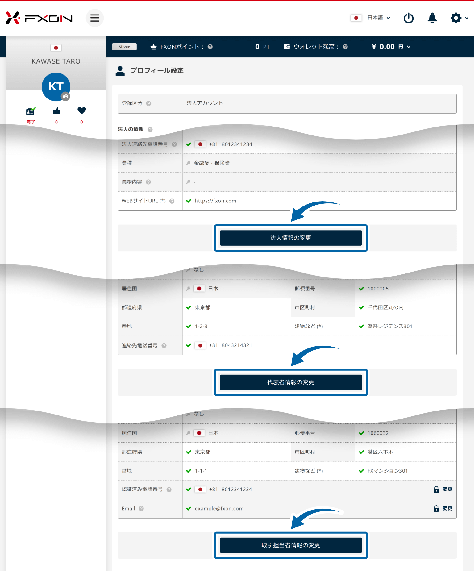
Task: Click the wallet icon in header
Action: 287,47
